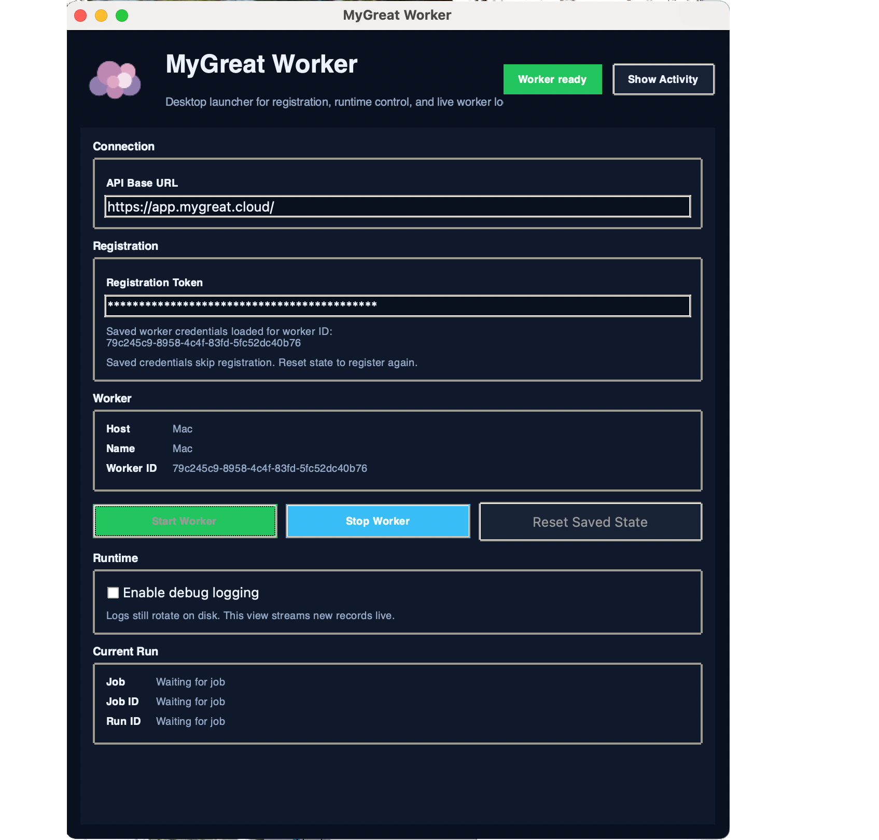879x840 pixels.
Task: Minimize the window with the yellow button
Action: 101,16
